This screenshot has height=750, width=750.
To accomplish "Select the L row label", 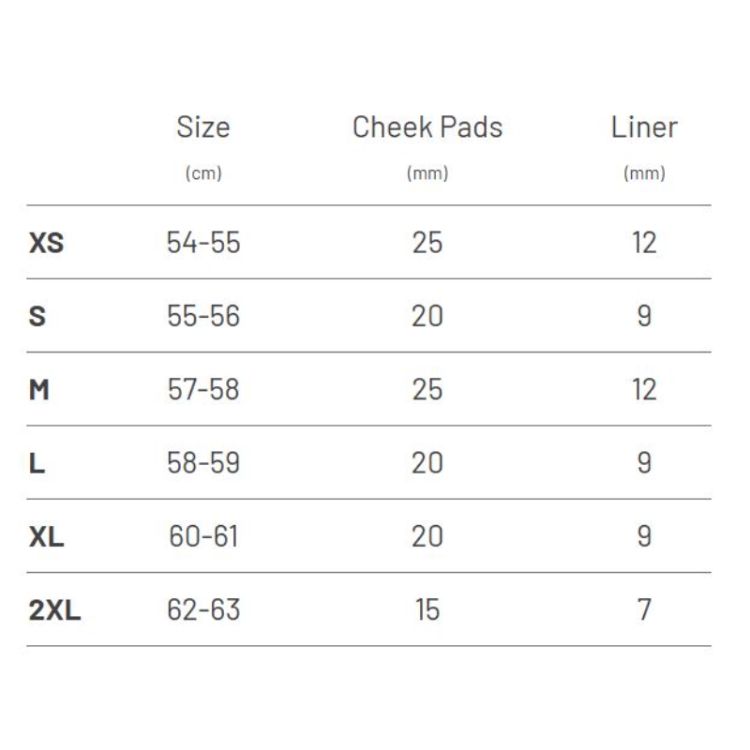I will point(37,463).
